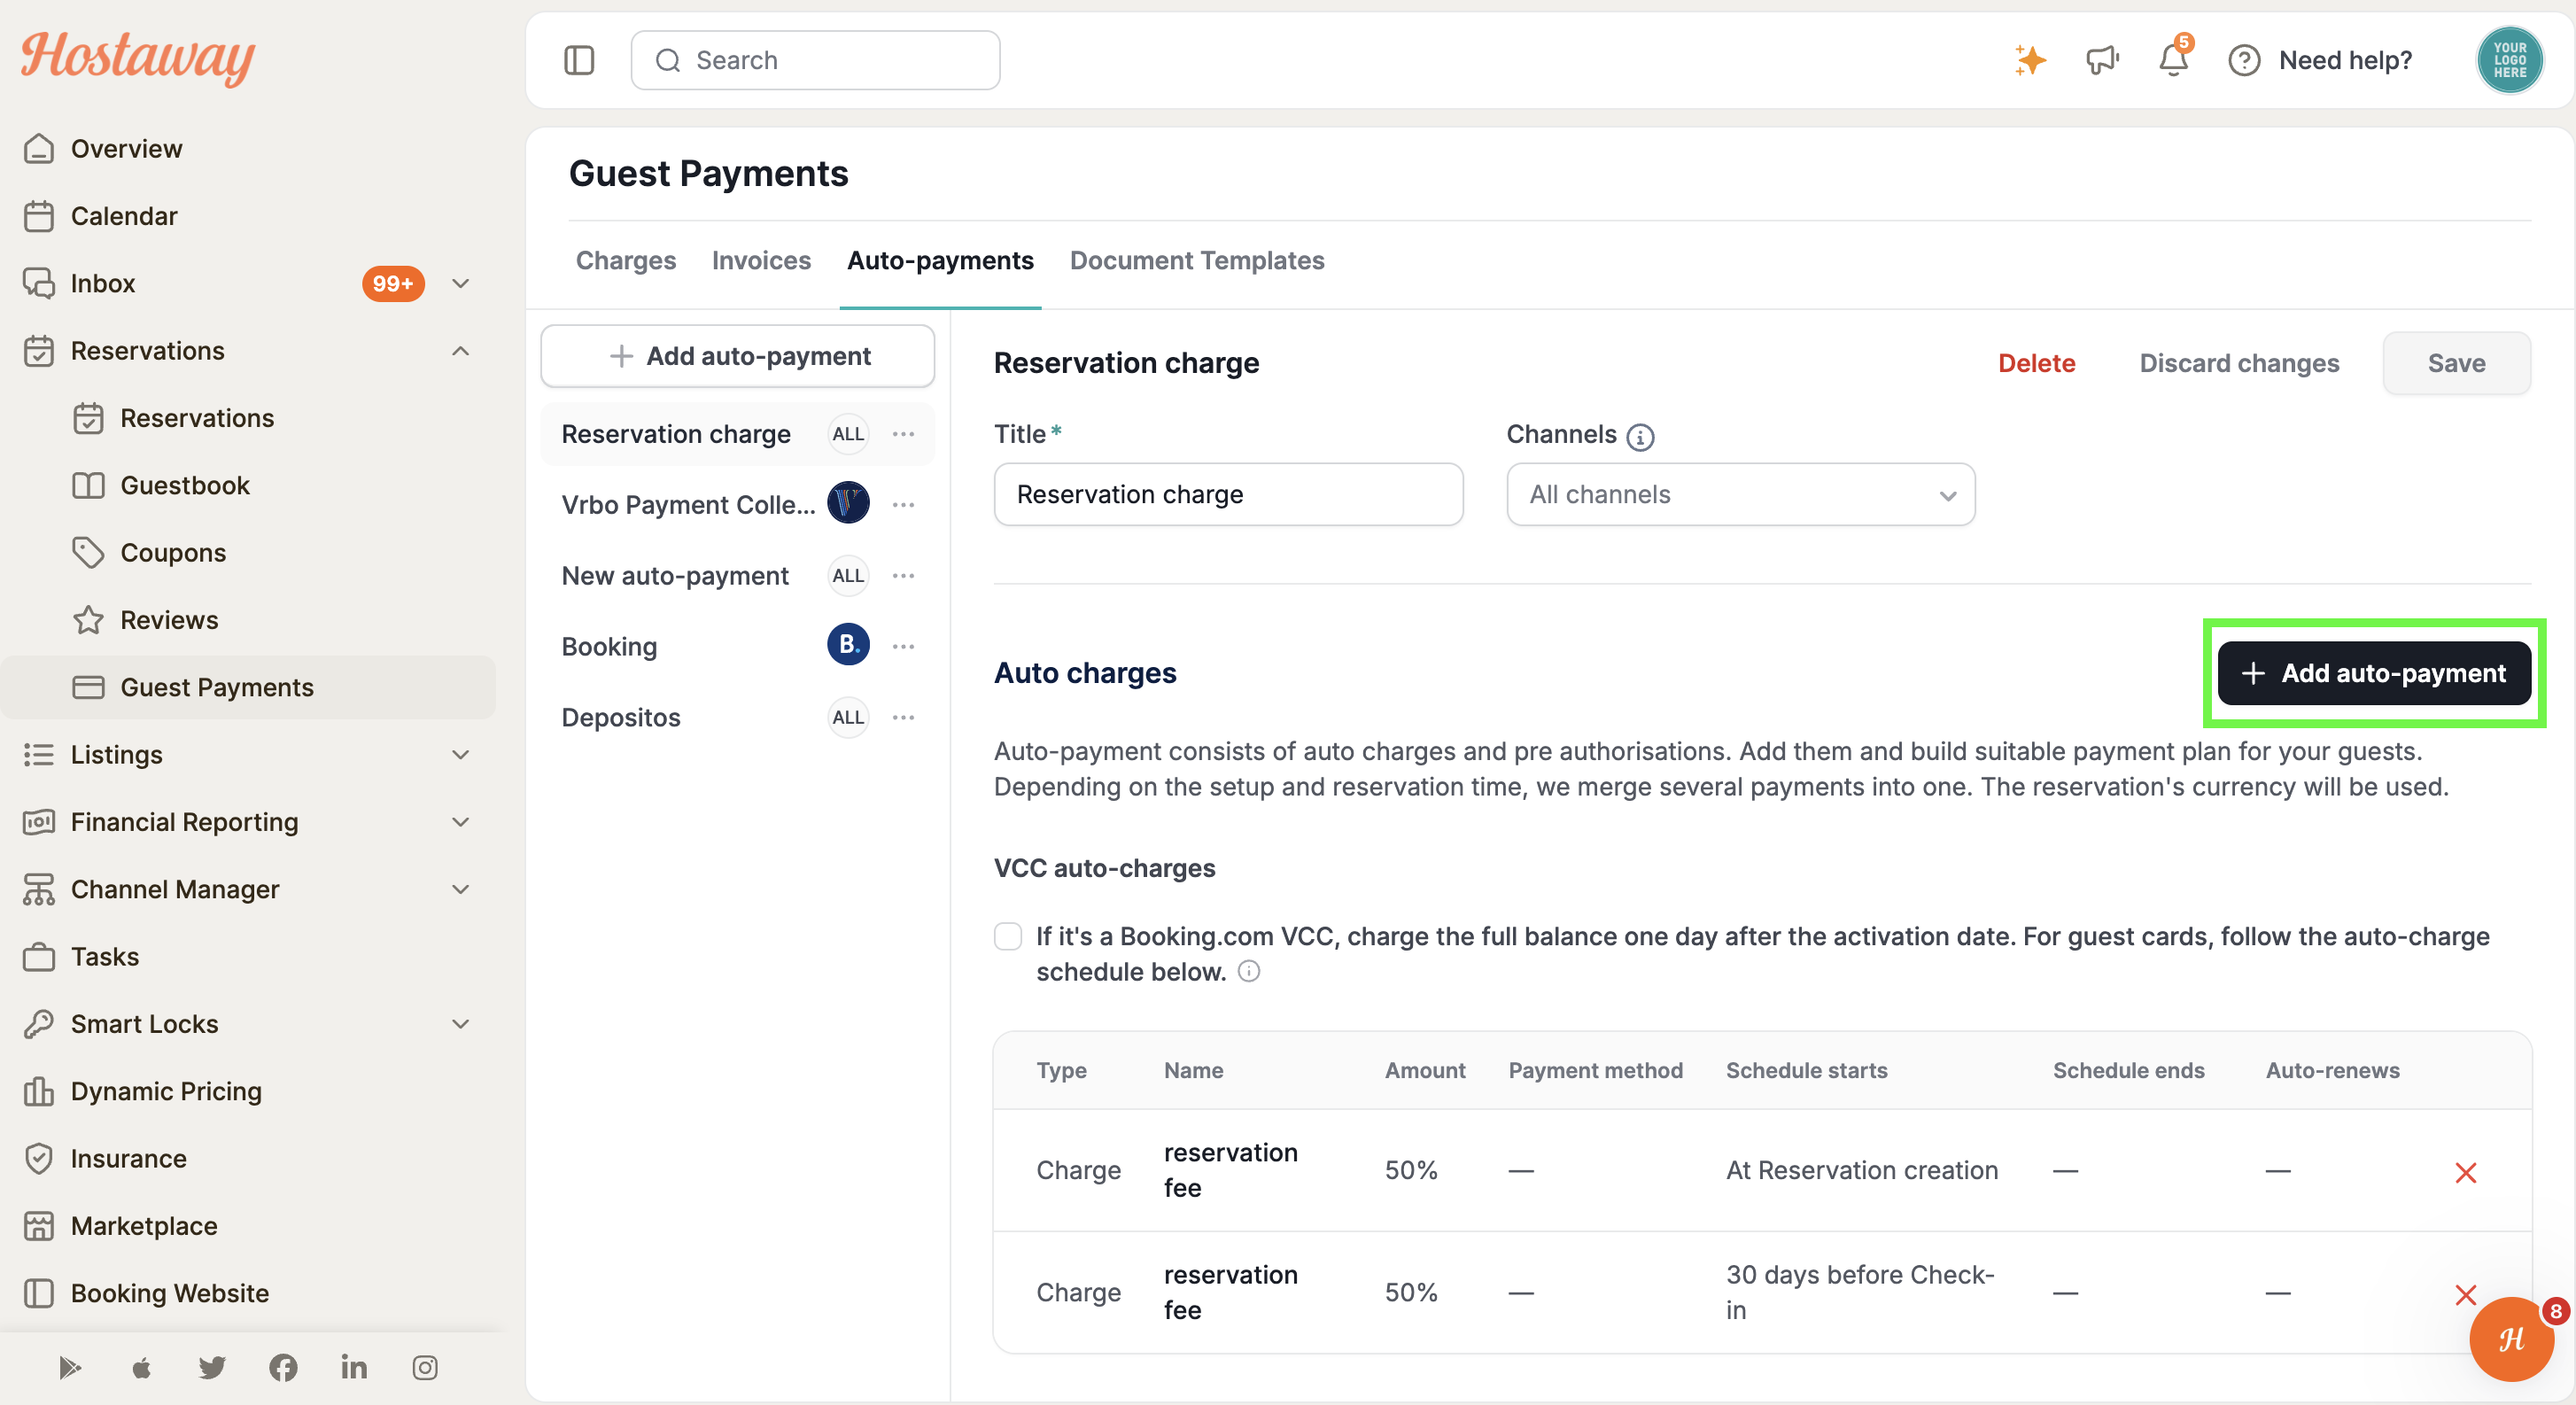This screenshot has width=2576, height=1405.
Task: Enable the Booking.com VCC auto-charge checkbox
Action: coord(1008,936)
